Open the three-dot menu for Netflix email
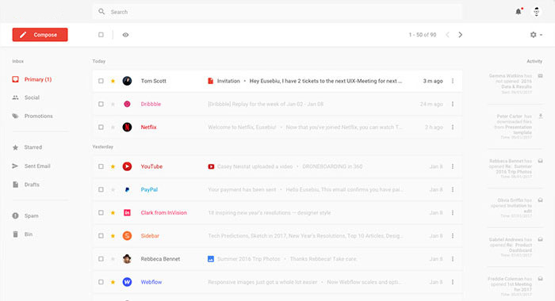The image size is (555, 301). (x=453, y=127)
